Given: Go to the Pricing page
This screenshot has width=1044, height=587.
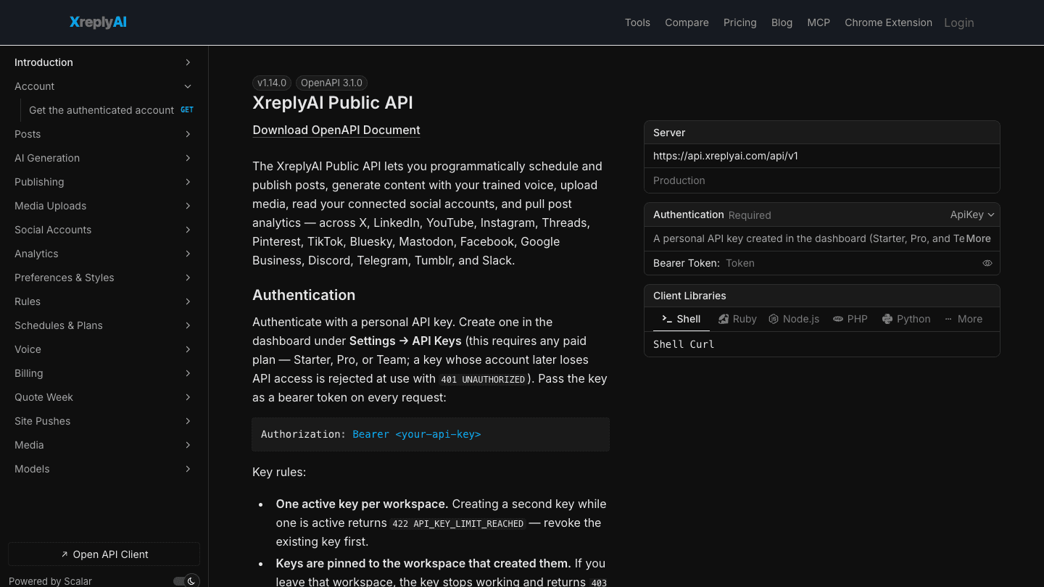Looking at the screenshot, I should point(739,22).
